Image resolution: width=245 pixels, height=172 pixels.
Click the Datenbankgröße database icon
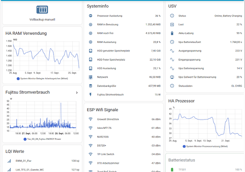tap(91, 86)
